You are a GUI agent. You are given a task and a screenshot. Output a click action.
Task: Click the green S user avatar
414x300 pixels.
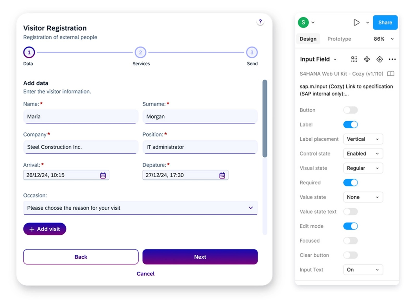click(x=303, y=23)
